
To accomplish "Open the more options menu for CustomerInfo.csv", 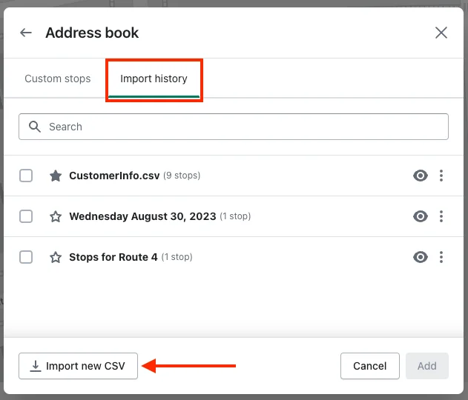I will pyautogui.click(x=441, y=176).
